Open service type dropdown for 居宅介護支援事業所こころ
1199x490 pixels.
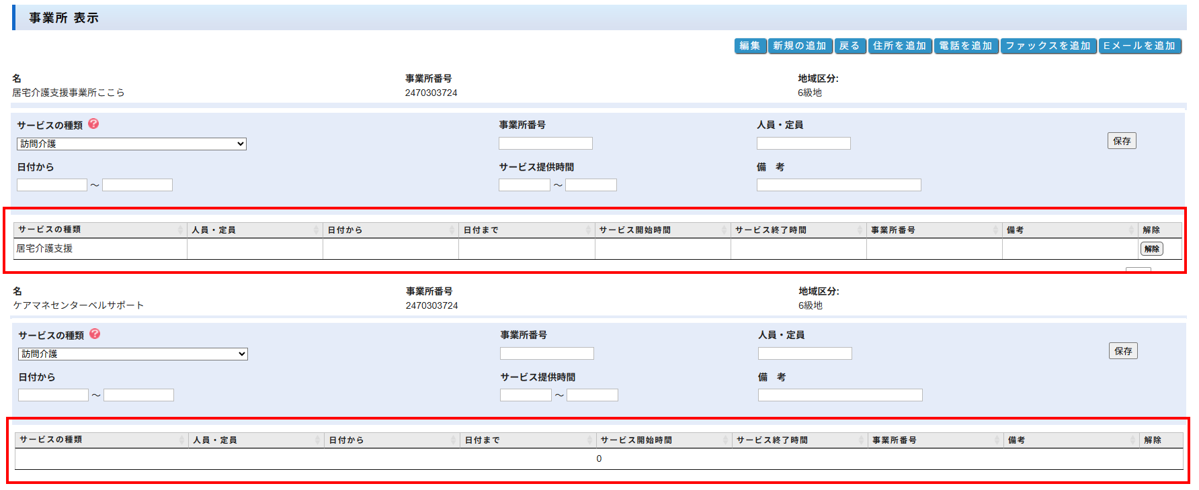132,144
